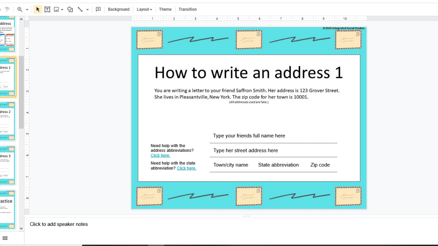This screenshot has height=246, width=438.
Task: Open the Layout dropdown menu
Action: click(144, 9)
